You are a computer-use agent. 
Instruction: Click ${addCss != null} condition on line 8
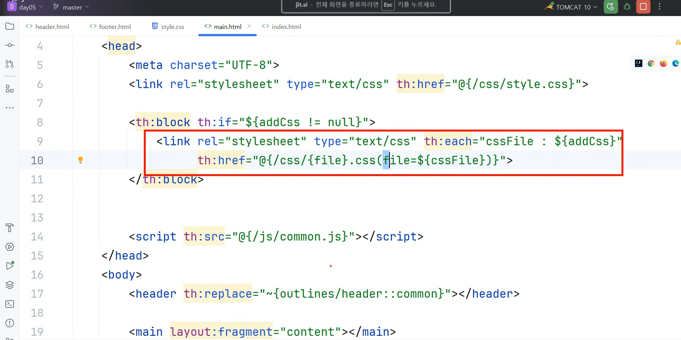point(304,122)
